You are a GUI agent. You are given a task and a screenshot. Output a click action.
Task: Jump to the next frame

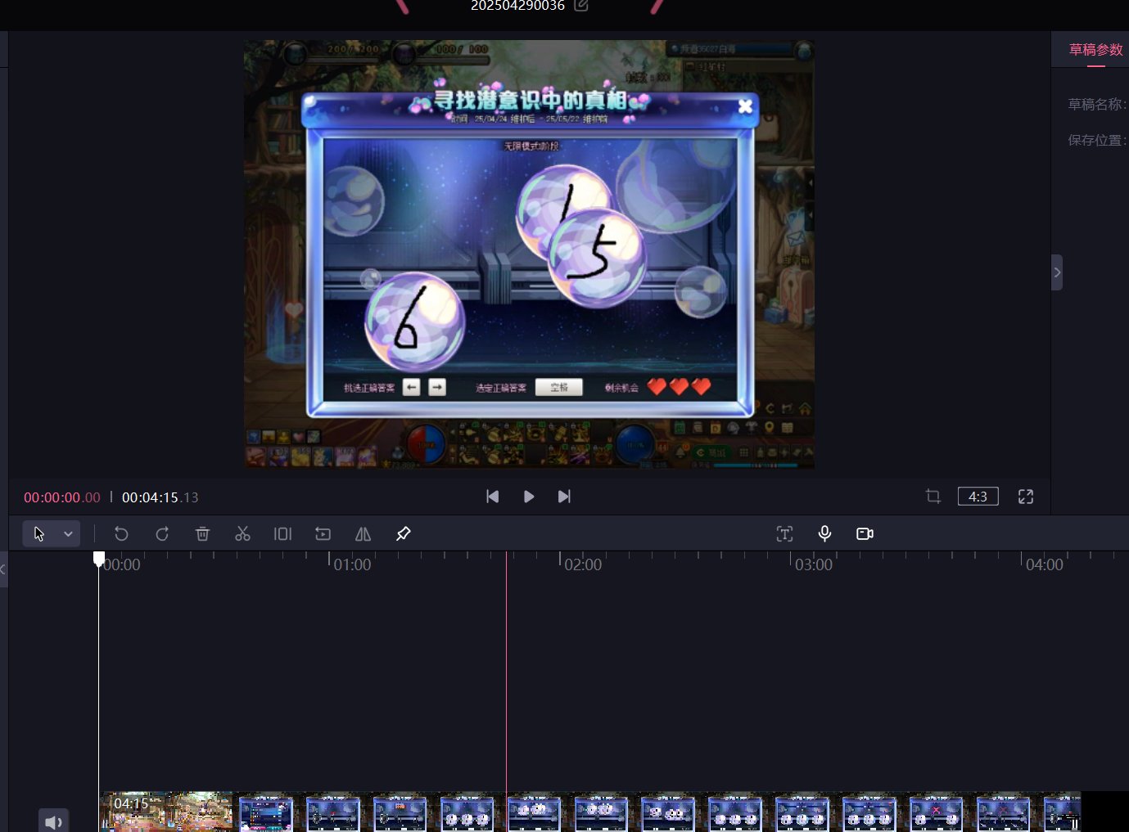point(564,497)
